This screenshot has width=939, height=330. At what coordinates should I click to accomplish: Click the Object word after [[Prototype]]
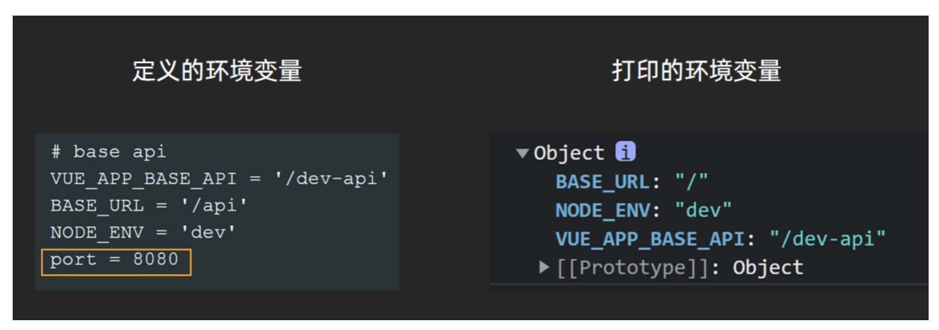pyautogui.click(x=768, y=267)
